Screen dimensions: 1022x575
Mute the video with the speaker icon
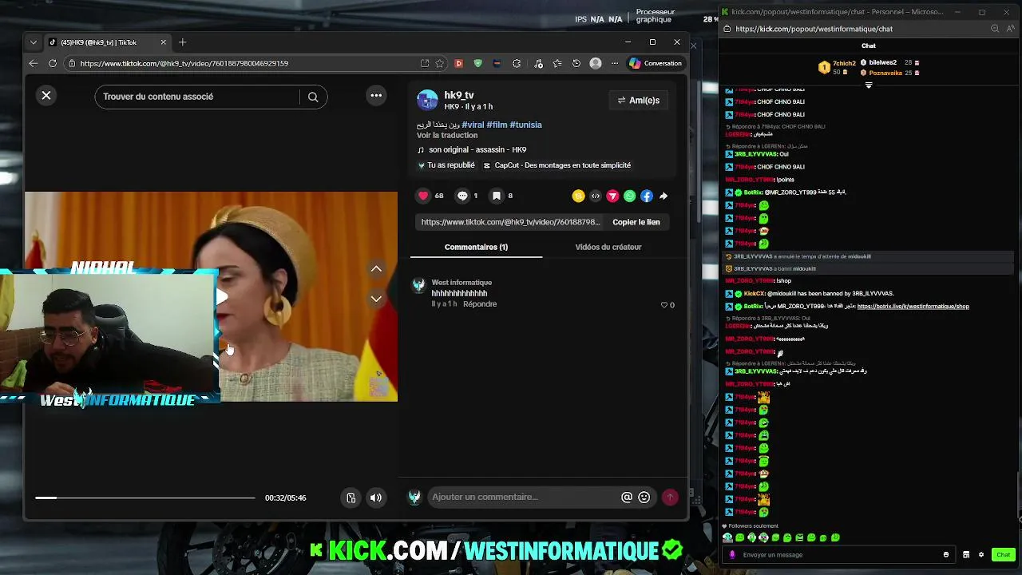point(376,498)
